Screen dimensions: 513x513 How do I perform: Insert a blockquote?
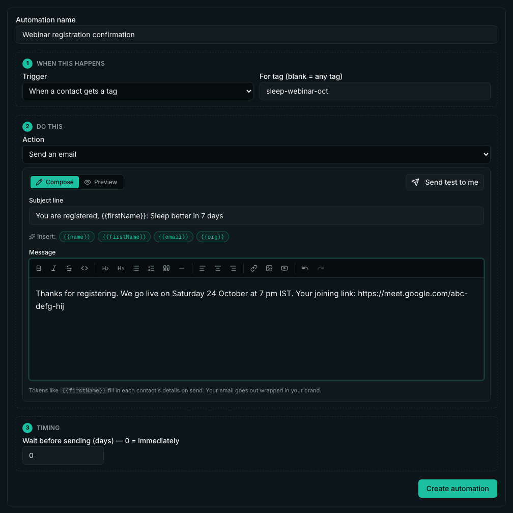(x=166, y=268)
